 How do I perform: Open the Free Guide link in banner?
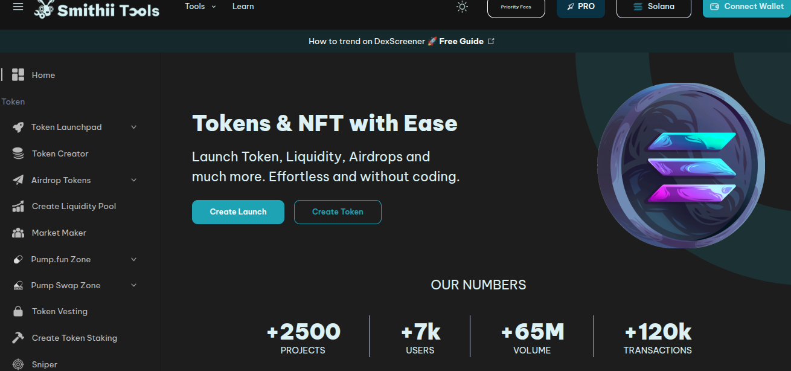[461, 41]
